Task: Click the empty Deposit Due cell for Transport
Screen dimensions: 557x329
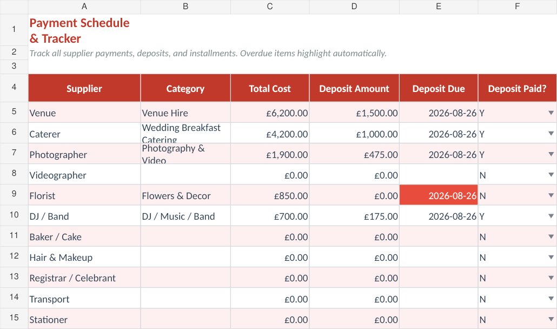Action: point(439,299)
